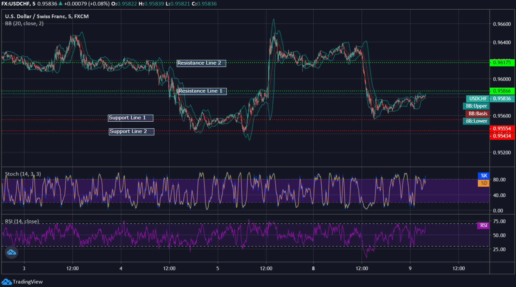Click the Resistance Line 2 label
The width and height of the screenshot is (516, 287).
201,63
